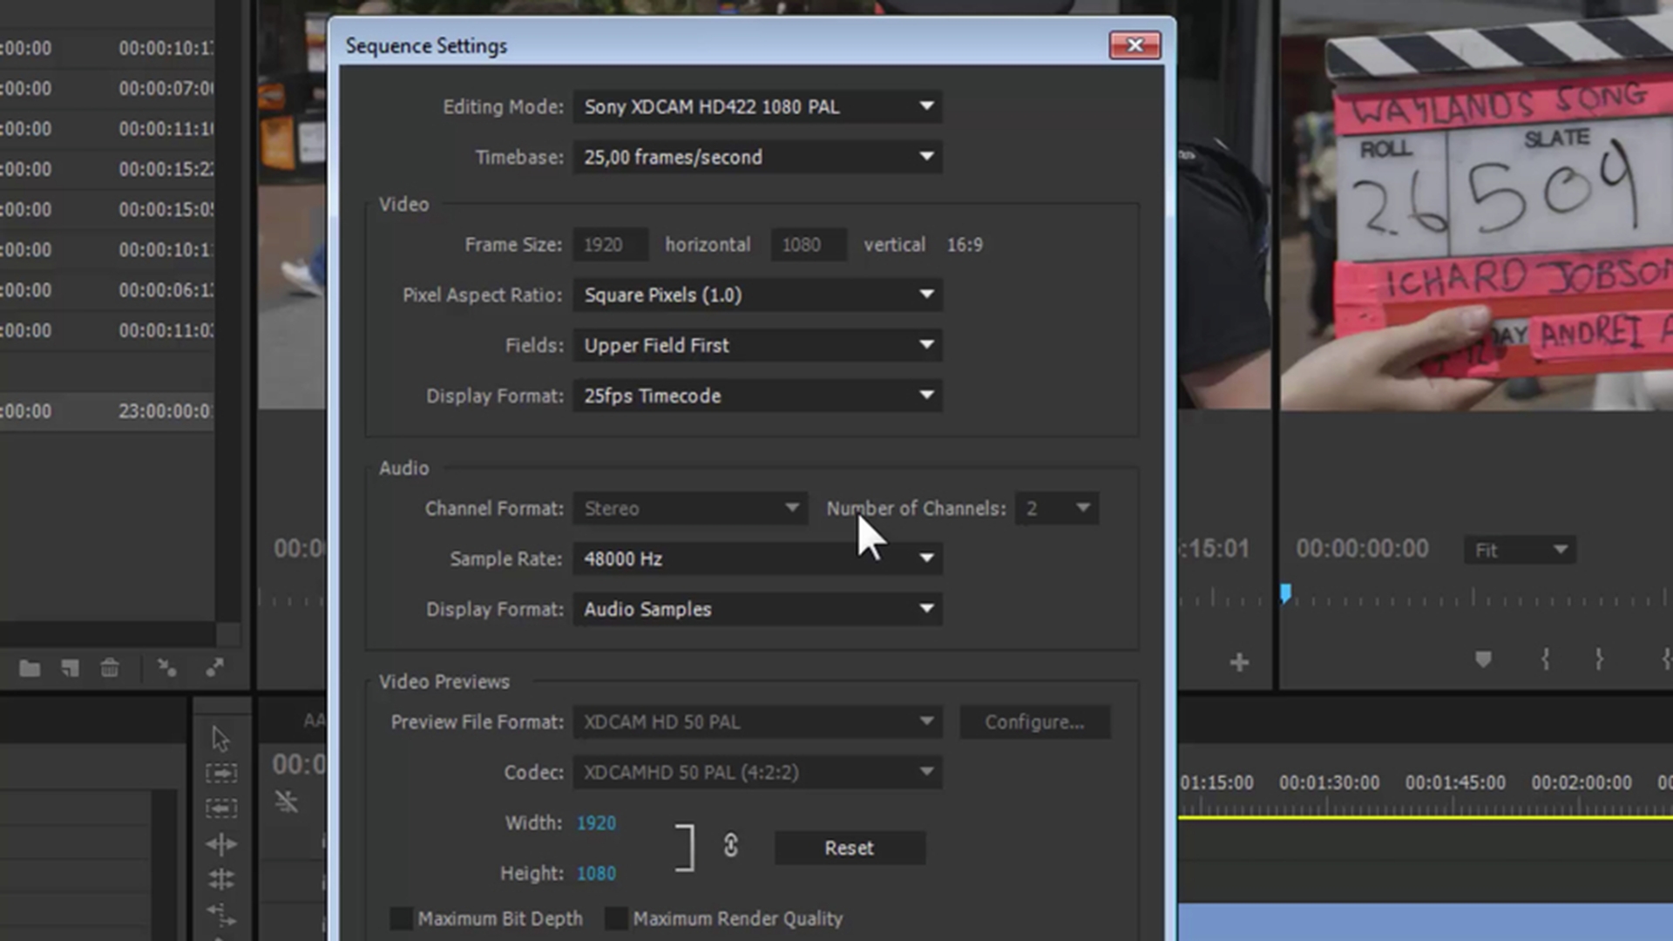1673x941 pixels.
Task: Open the Fit zoom level dropdown
Action: tap(1519, 550)
